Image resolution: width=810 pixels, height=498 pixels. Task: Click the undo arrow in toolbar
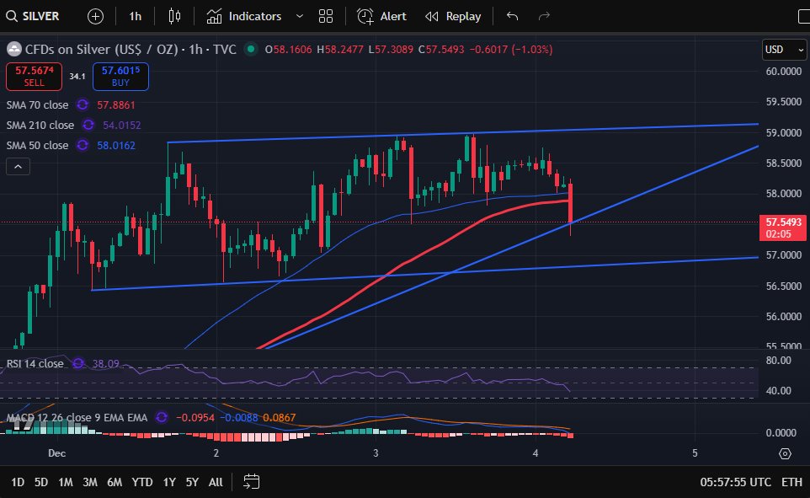[513, 16]
